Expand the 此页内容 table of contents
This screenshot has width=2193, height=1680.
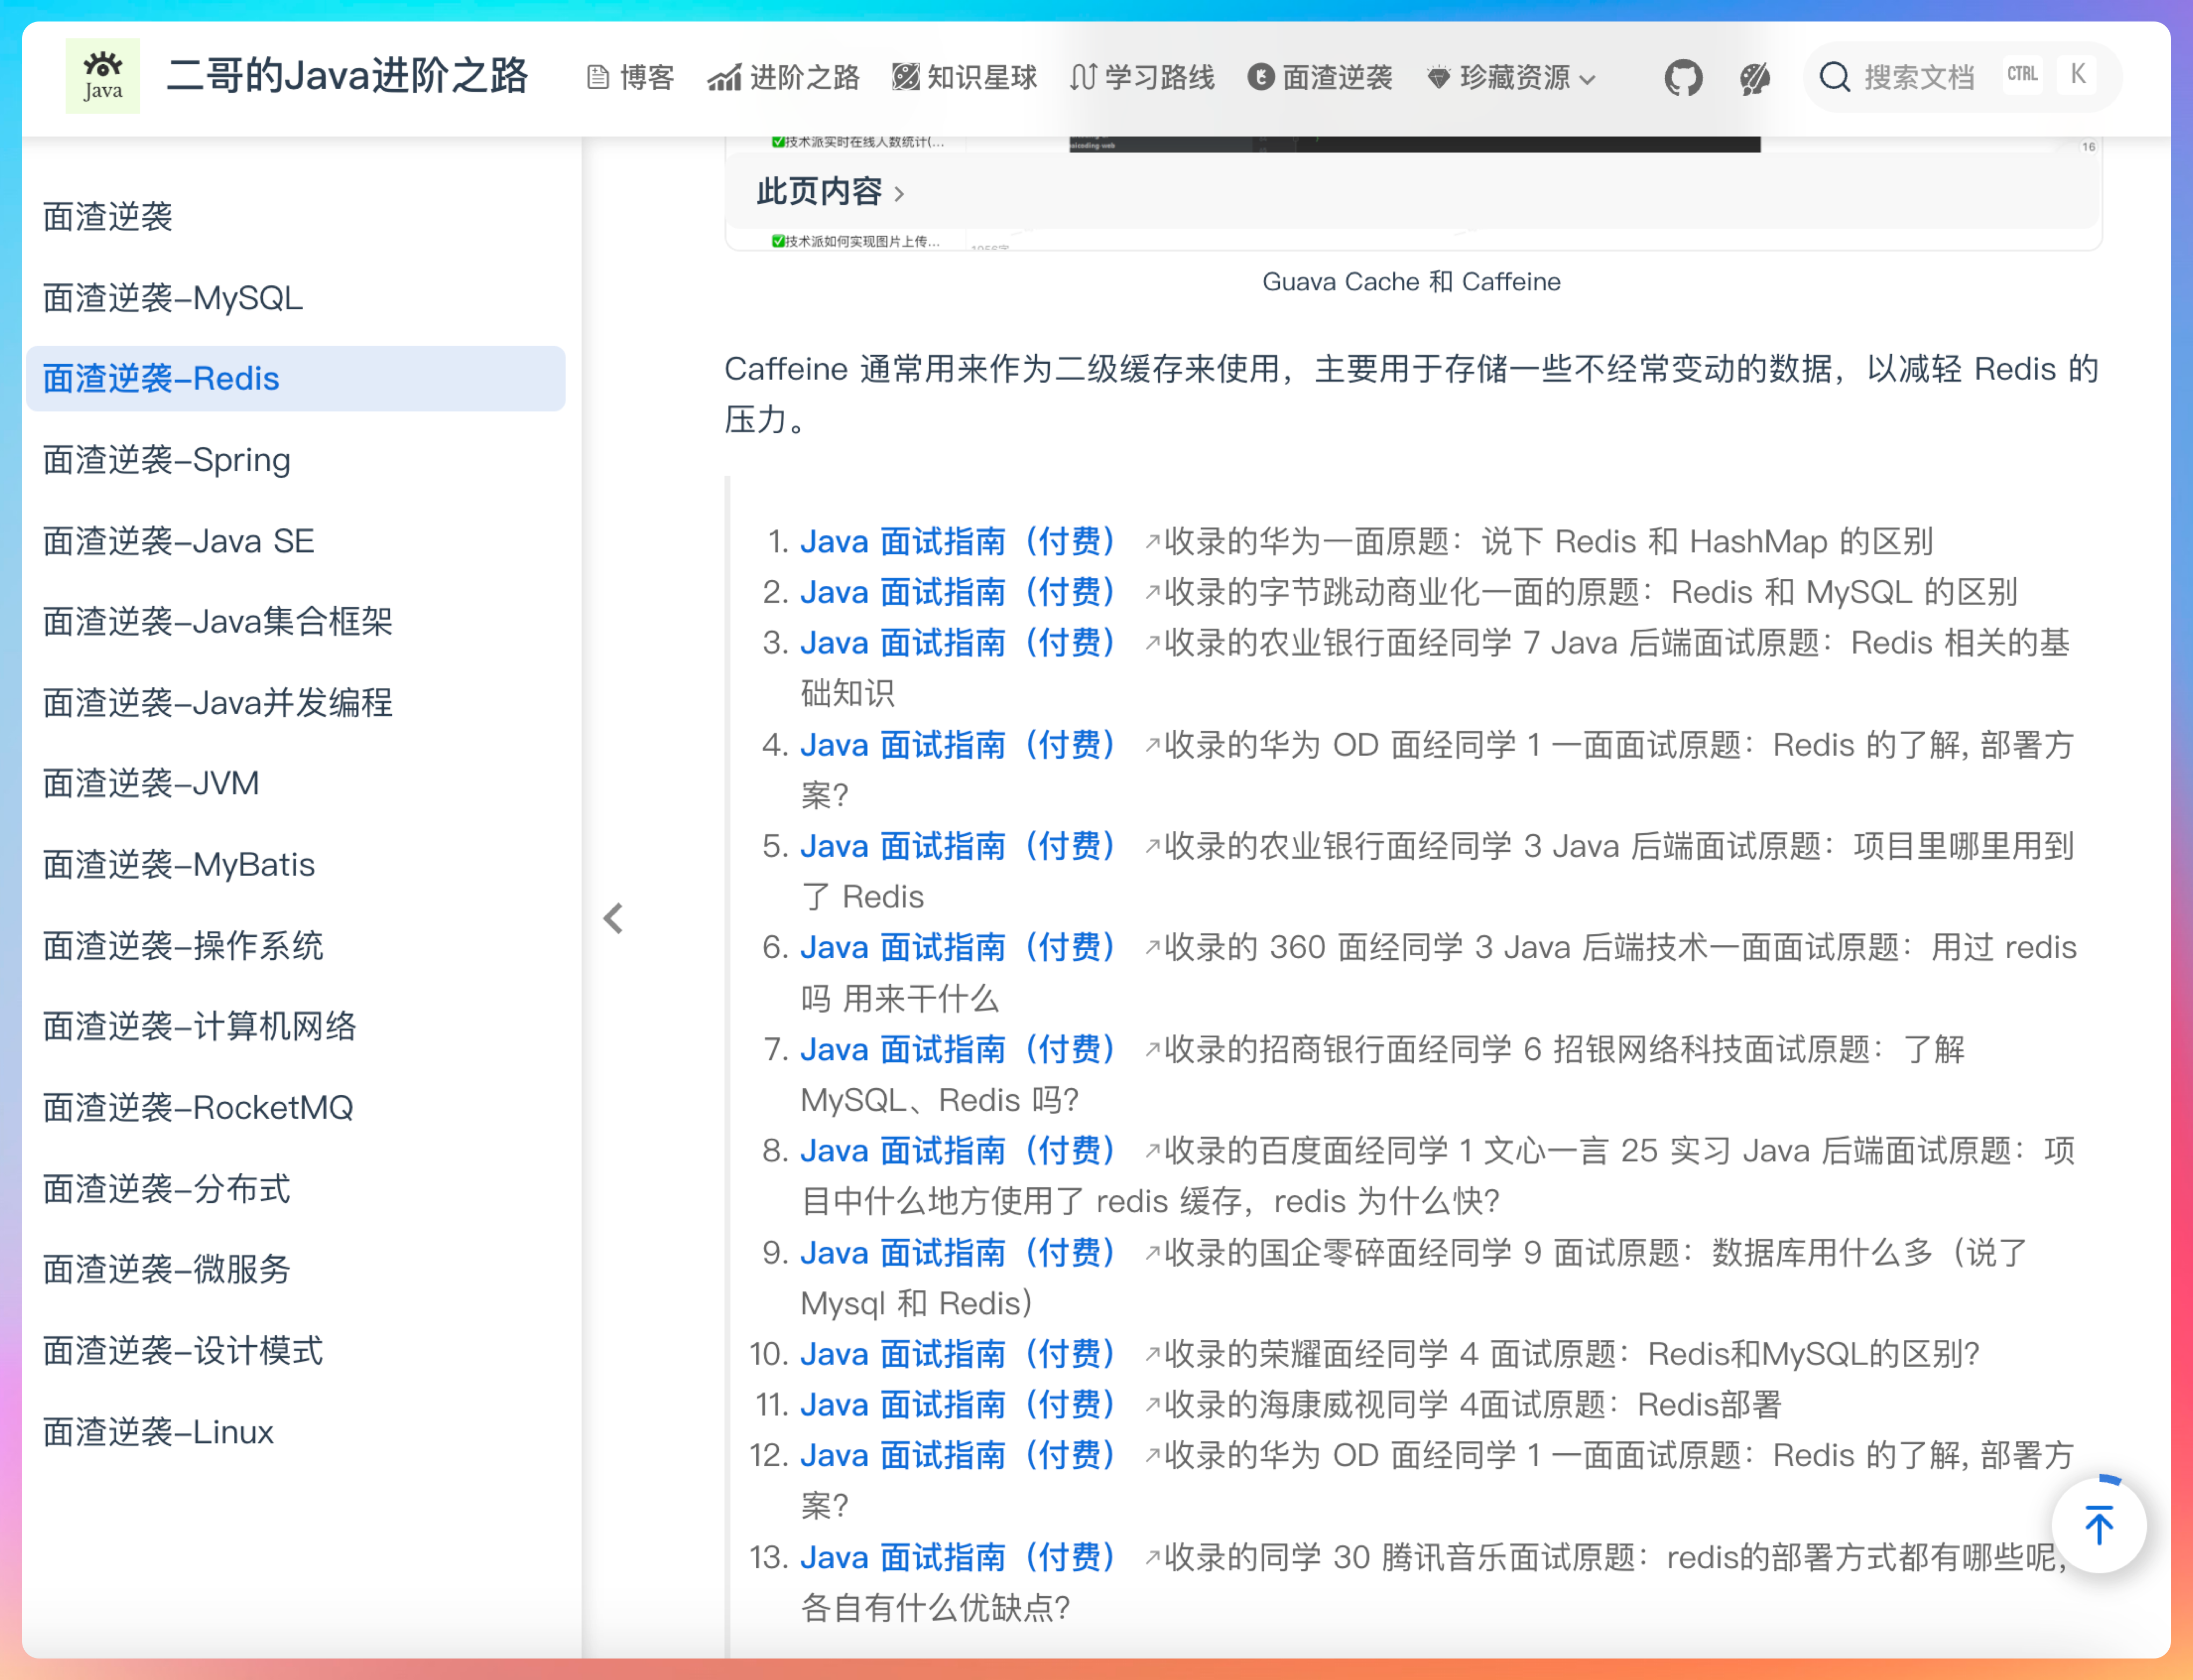830,191
